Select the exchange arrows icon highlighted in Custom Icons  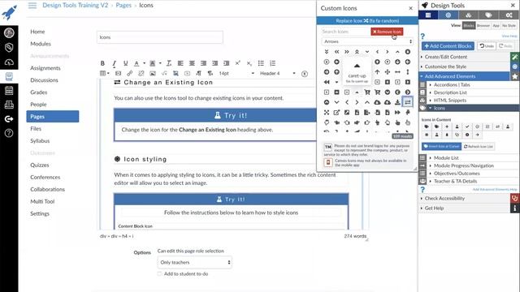coord(408,102)
